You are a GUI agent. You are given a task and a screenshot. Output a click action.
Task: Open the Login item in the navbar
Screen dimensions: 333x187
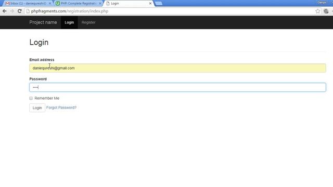pyautogui.click(x=69, y=22)
